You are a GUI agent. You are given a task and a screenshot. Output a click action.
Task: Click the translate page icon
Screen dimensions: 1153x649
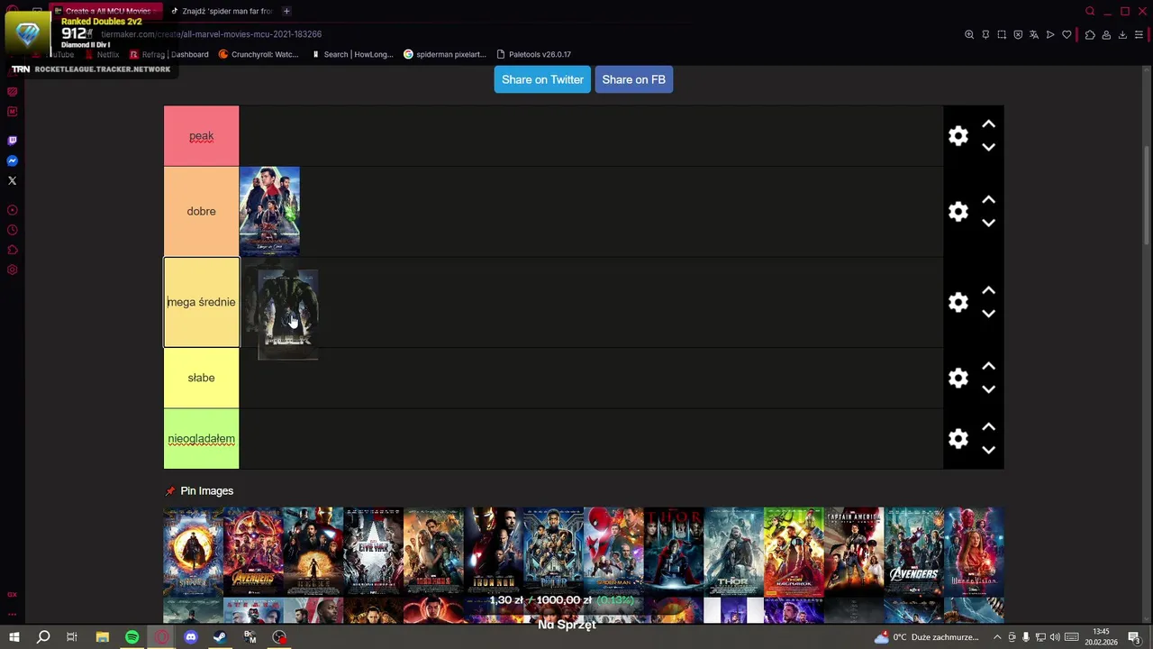click(1034, 35)
